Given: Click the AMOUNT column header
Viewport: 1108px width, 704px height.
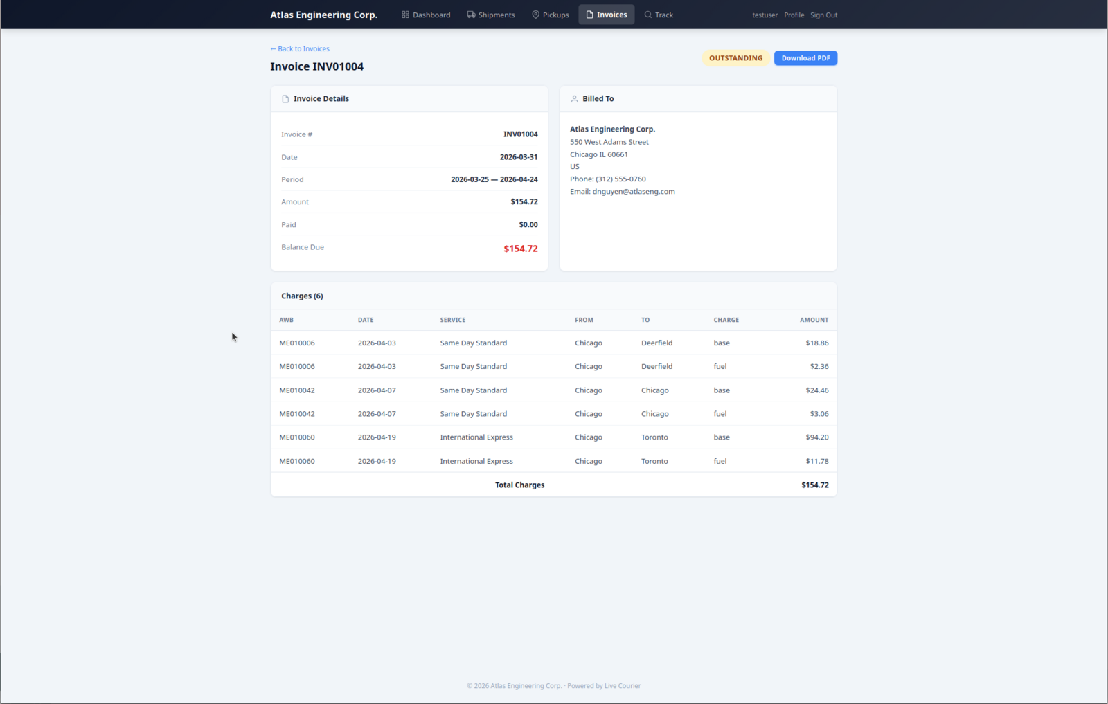Looking at the screenshot, I should tap(814, 320).
